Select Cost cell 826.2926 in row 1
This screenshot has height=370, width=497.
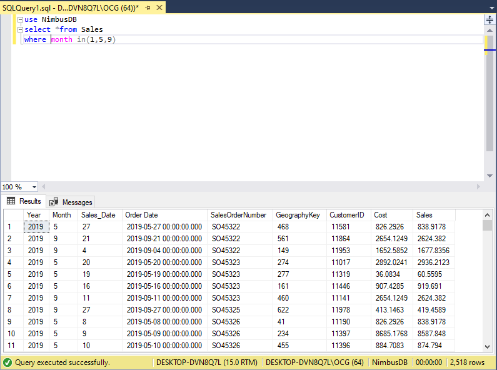tap(392, 227)
